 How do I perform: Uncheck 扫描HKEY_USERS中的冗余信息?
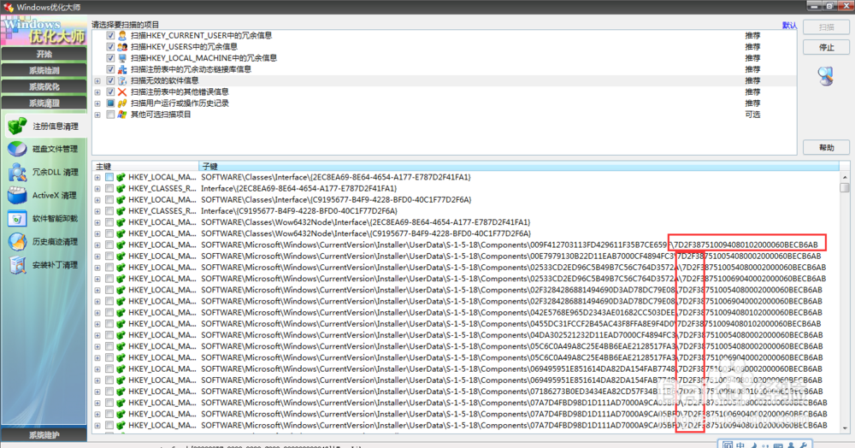(x=110, y=47)
